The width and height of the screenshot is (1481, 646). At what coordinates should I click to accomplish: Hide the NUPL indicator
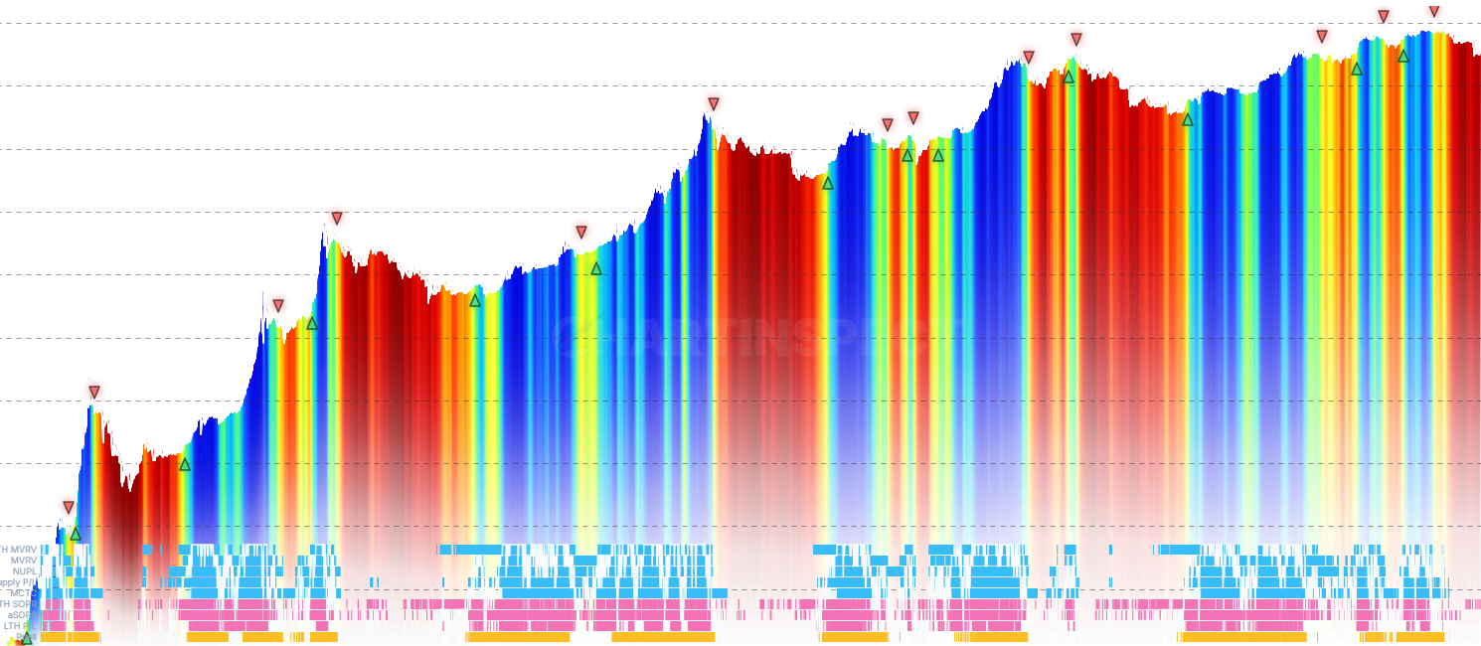26,570
